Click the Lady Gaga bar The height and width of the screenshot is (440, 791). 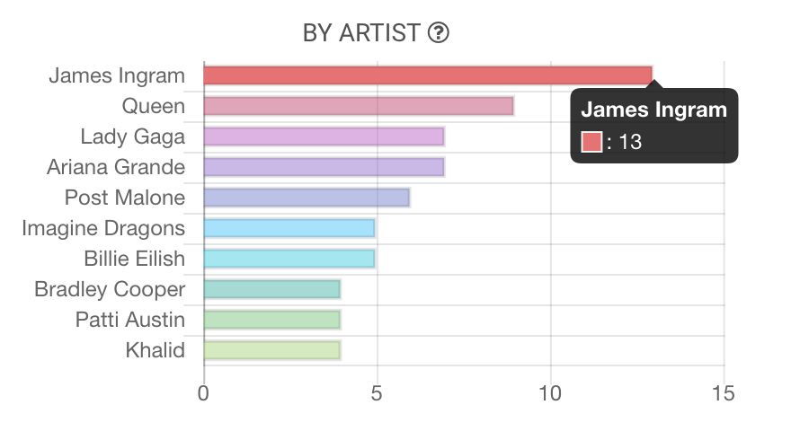(x=324, y=136)
